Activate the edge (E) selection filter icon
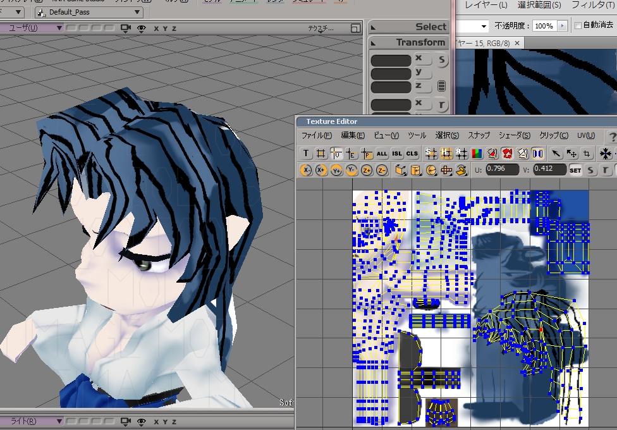 [351, 154]
